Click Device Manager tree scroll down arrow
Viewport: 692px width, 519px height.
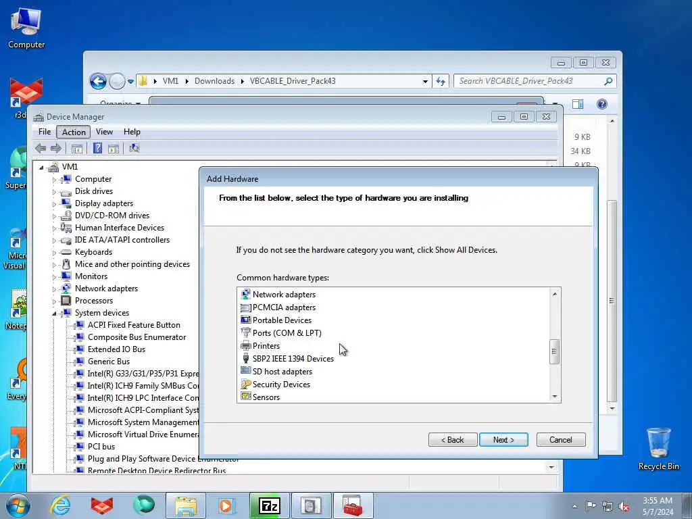pos(551,467)
